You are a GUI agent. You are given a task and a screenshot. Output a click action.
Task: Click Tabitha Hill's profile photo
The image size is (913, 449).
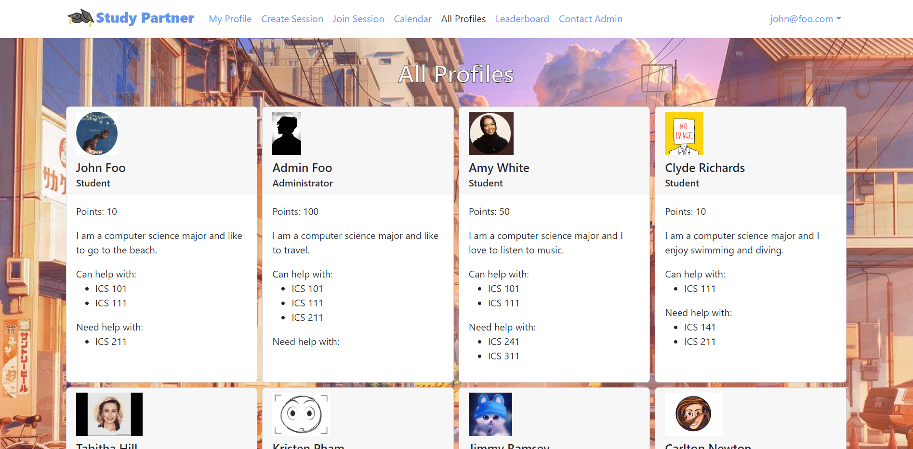pyautogui.click(x=109, y=414)
